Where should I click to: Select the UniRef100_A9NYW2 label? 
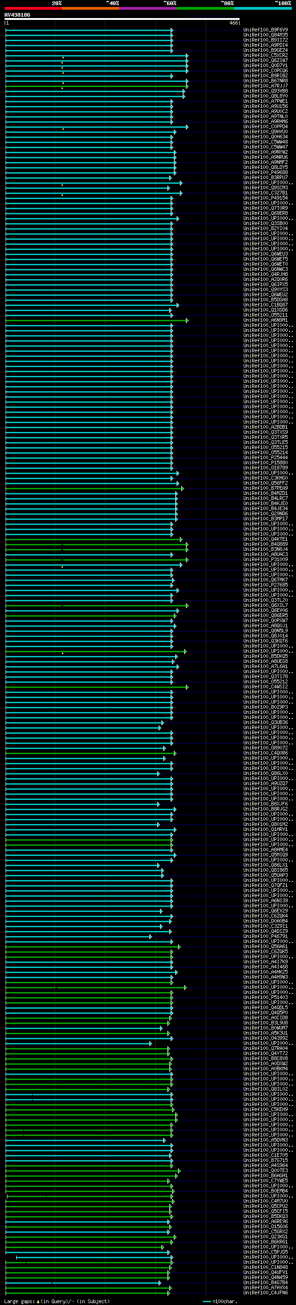tap(265, 152)
